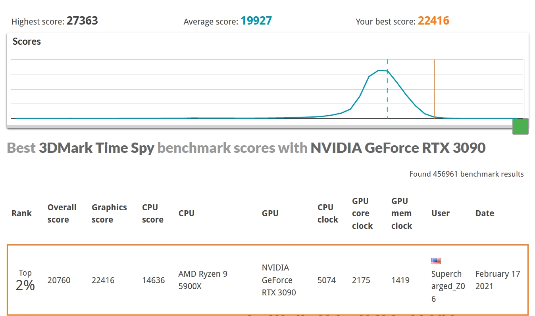535x316 pixels.
Task: Click the US flag icon above the username
Action: 436,261
